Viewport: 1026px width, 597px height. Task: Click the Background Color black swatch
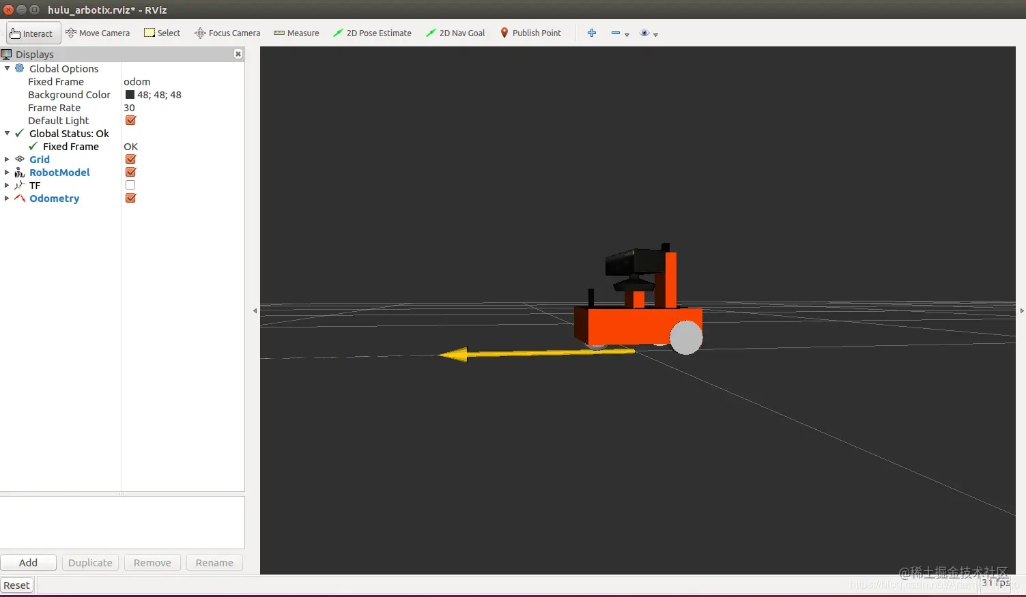tap(130, 95)
